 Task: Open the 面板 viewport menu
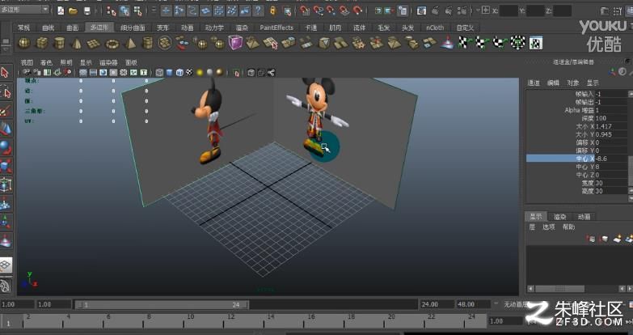131,62
